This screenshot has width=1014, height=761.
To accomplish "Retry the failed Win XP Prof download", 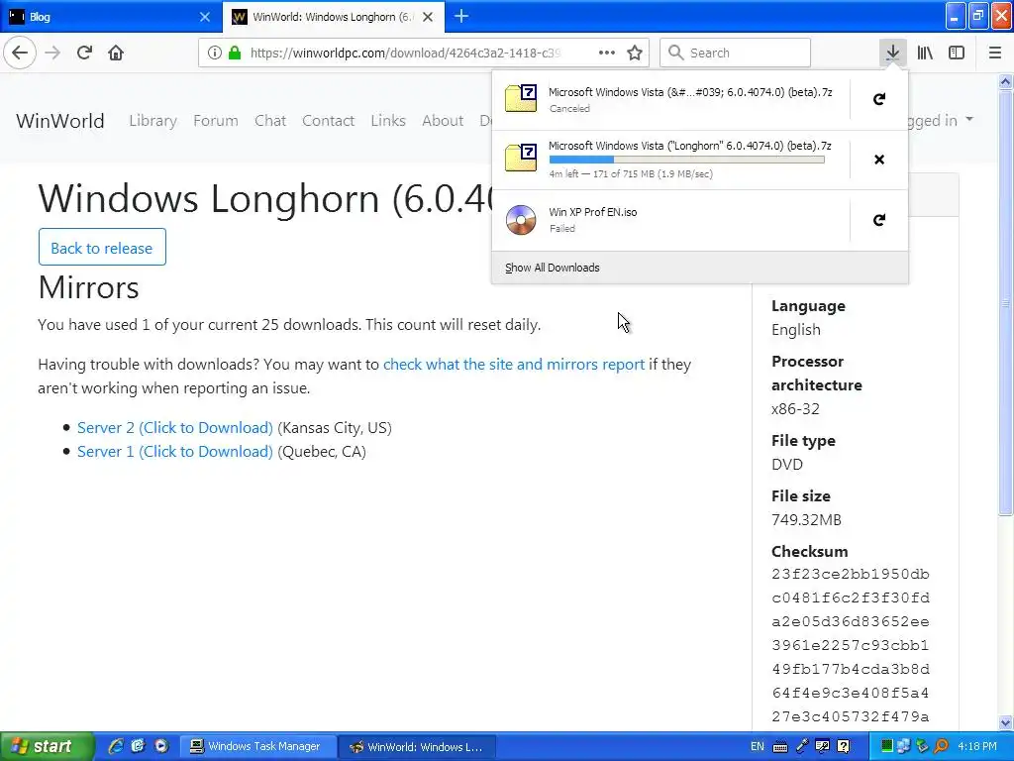I will (x=879, y=220).
